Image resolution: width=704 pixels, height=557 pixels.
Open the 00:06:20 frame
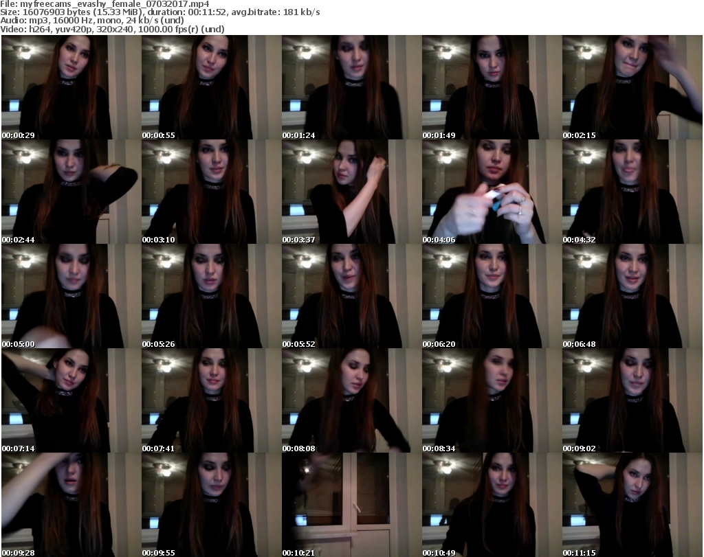point(492,297)
